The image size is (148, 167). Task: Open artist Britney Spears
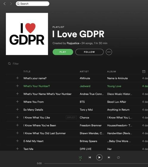coord(88,141)
